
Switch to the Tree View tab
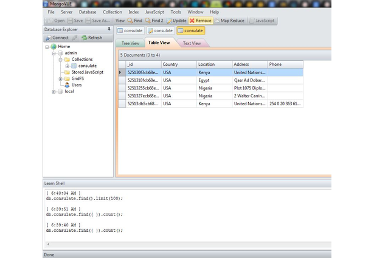[x=130, y=43]
